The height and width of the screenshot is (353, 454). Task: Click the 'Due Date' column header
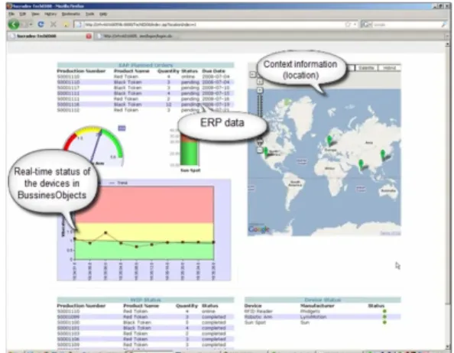213,71
